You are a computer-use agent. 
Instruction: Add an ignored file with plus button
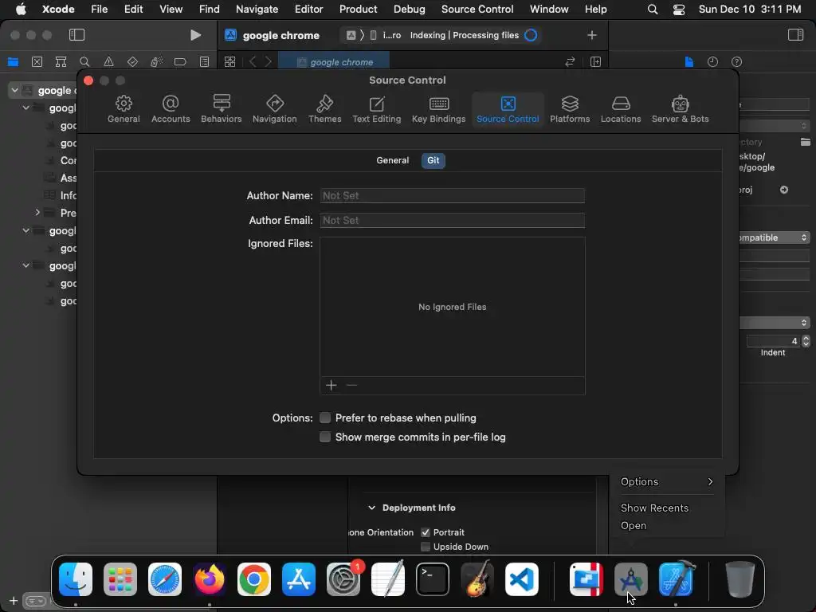click(331, 385)
